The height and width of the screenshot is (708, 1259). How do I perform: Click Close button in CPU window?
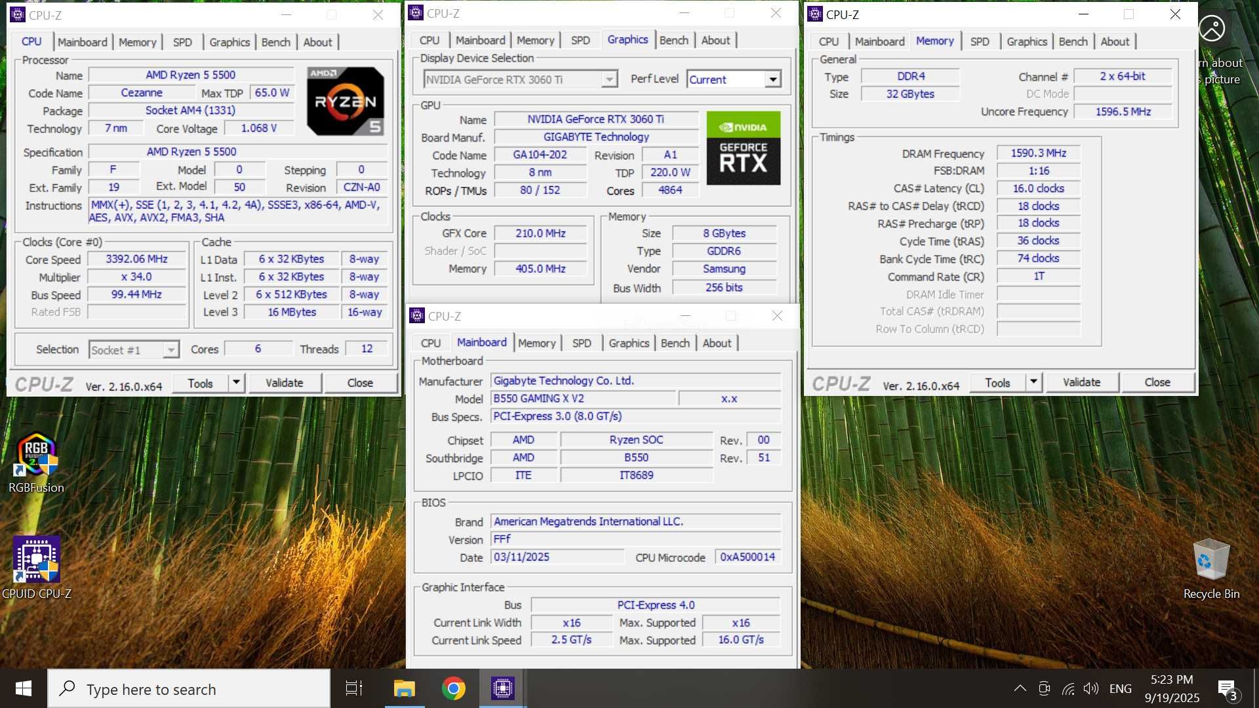(x=360, y=382)
